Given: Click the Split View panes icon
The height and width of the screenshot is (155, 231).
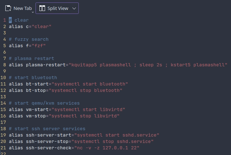Looking at the screenshot, I should click(x=42, y=8).
